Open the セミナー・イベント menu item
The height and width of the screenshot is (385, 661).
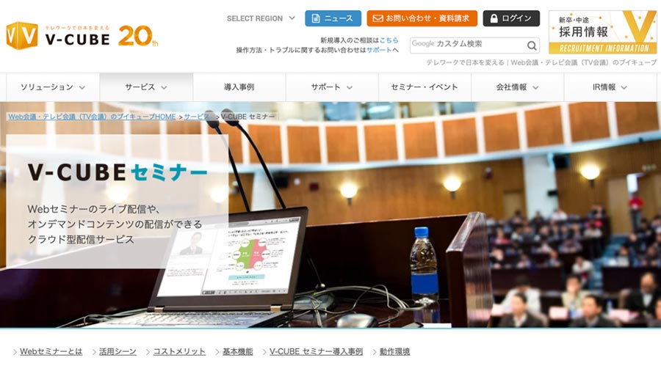point(425,87)
